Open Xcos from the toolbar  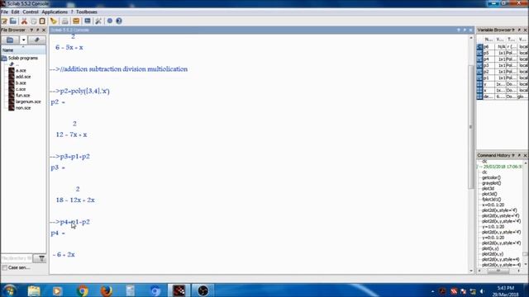click(88, 21)
